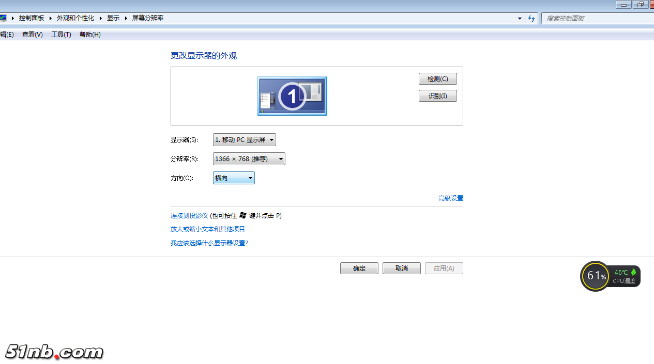654x364 pixels.
Task: Select the monitor 1 display thumbnail
Action: pos(292,96)
